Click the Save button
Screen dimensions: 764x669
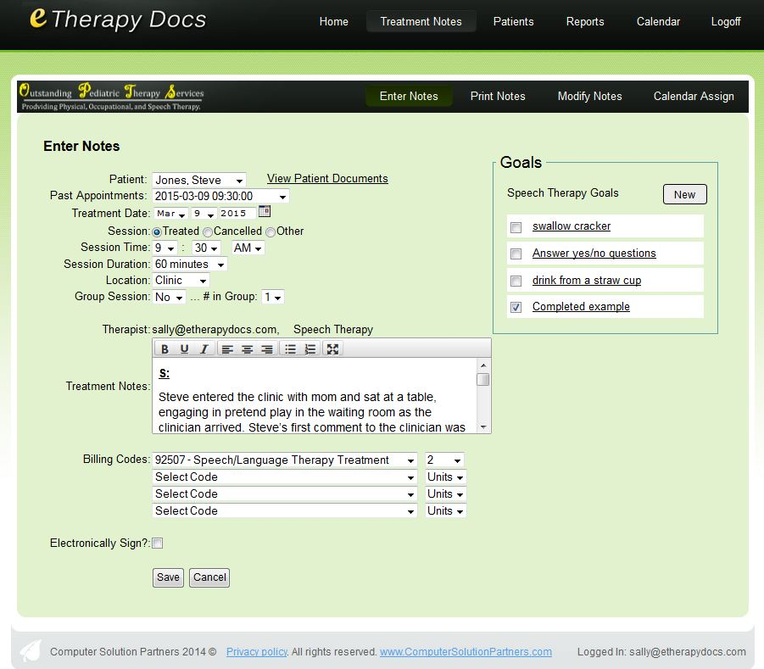(x=168, y=577)
